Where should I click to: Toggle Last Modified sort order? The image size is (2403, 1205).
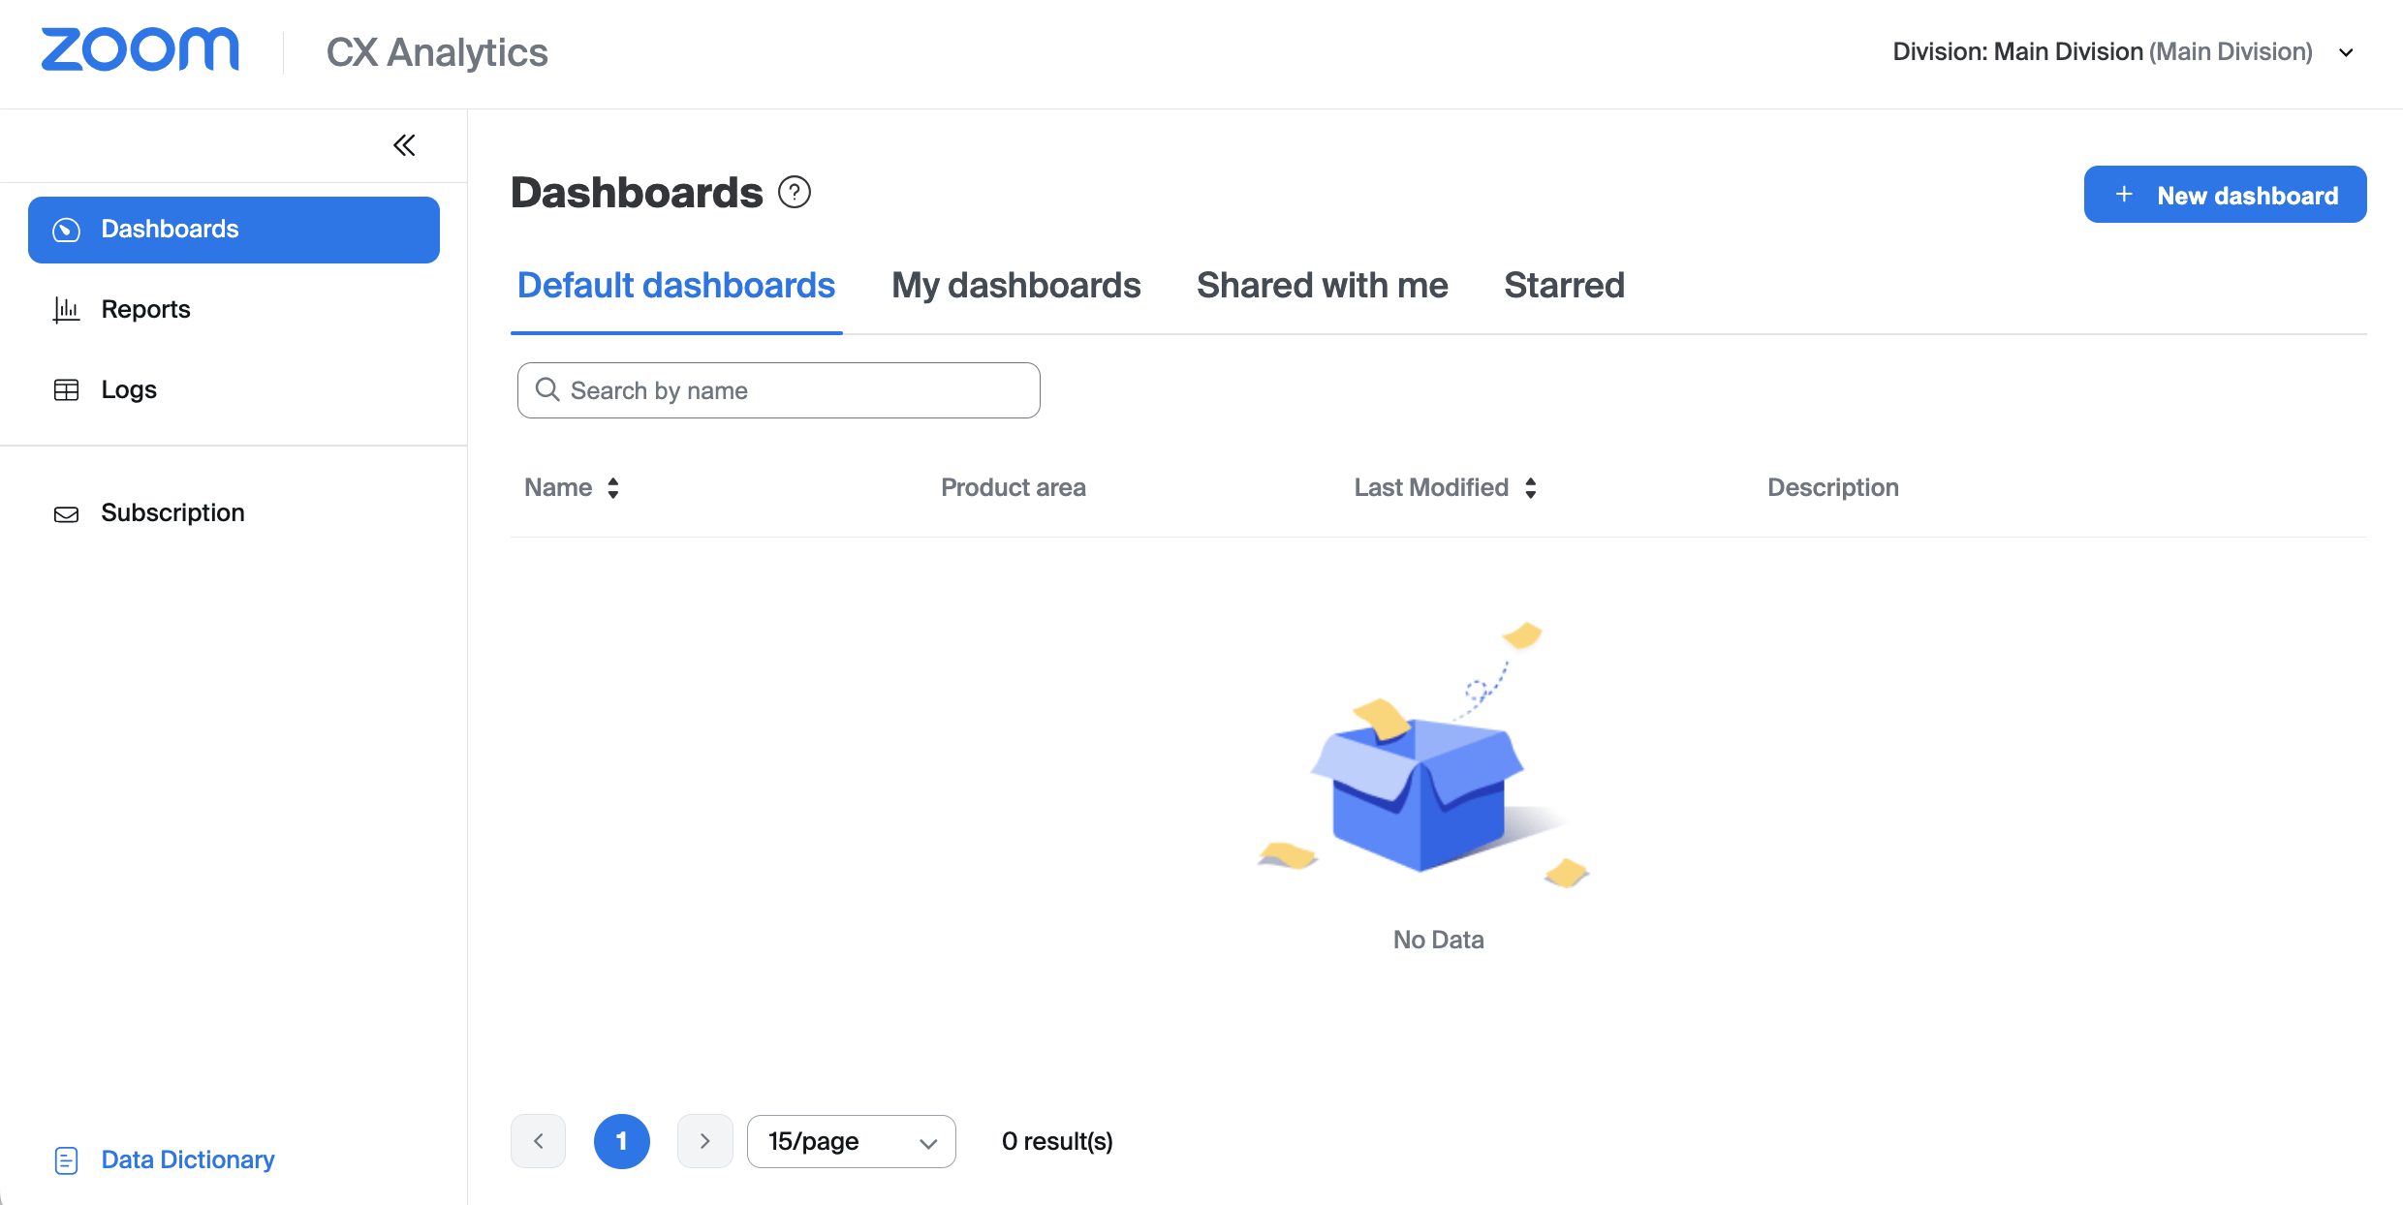click(x=1531, y=487)
